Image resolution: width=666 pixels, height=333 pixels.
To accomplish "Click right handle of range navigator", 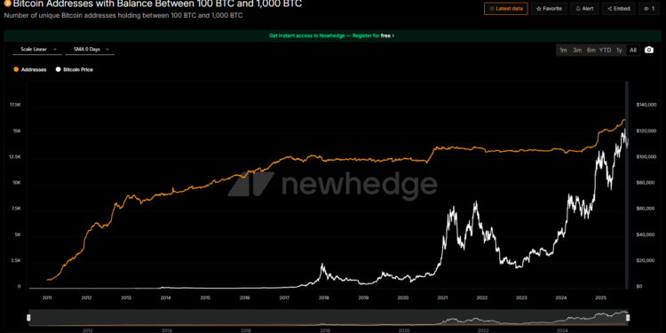I will [x=628, y=318].
